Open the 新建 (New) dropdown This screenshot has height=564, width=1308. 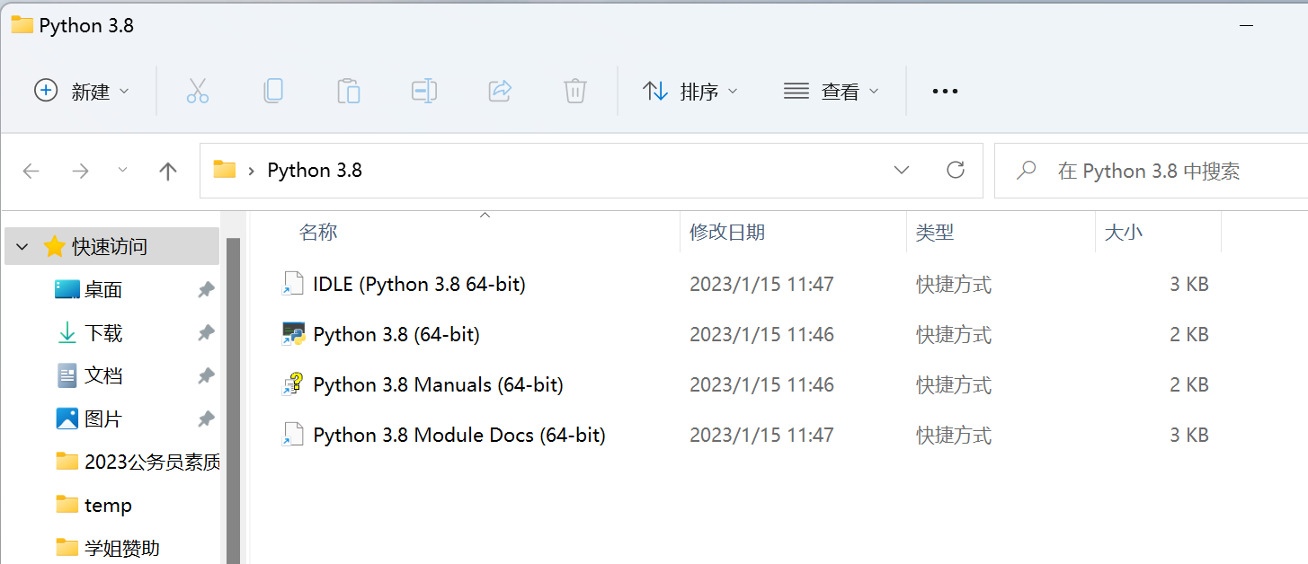pos(81,91)
